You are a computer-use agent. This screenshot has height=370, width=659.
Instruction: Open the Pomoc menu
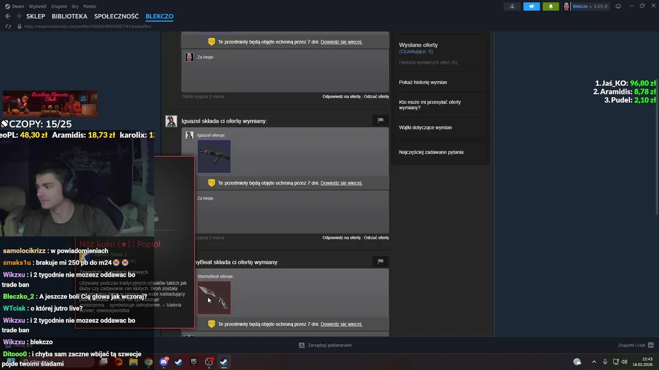[90, 6]
